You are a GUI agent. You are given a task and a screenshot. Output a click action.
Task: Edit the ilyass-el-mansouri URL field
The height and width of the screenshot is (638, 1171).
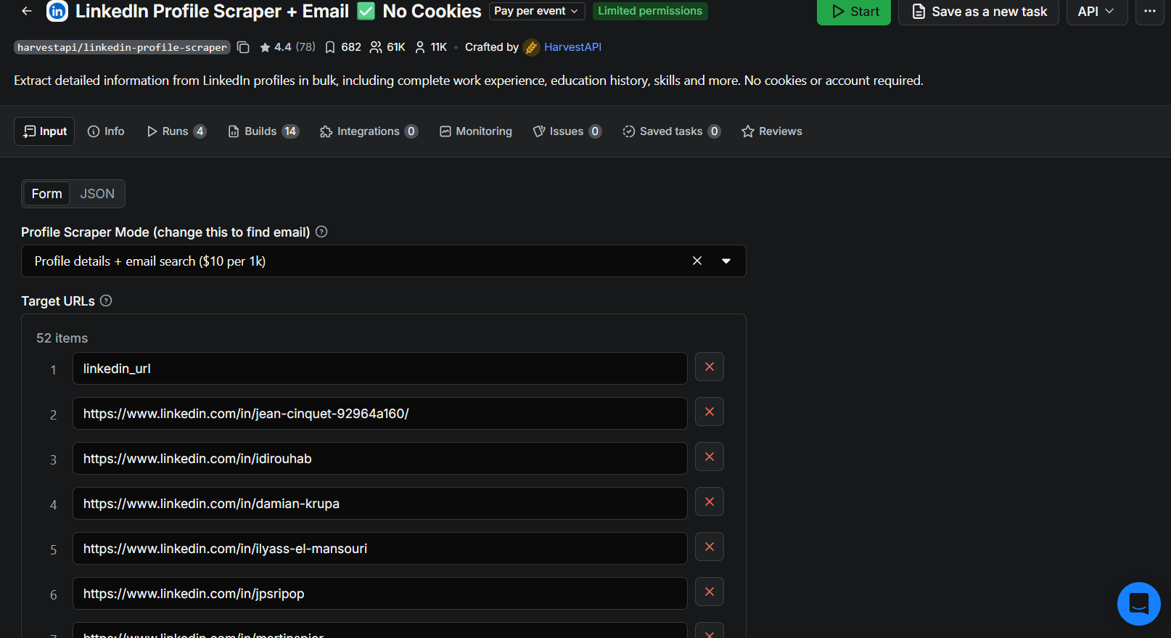(x=380, y=549)
